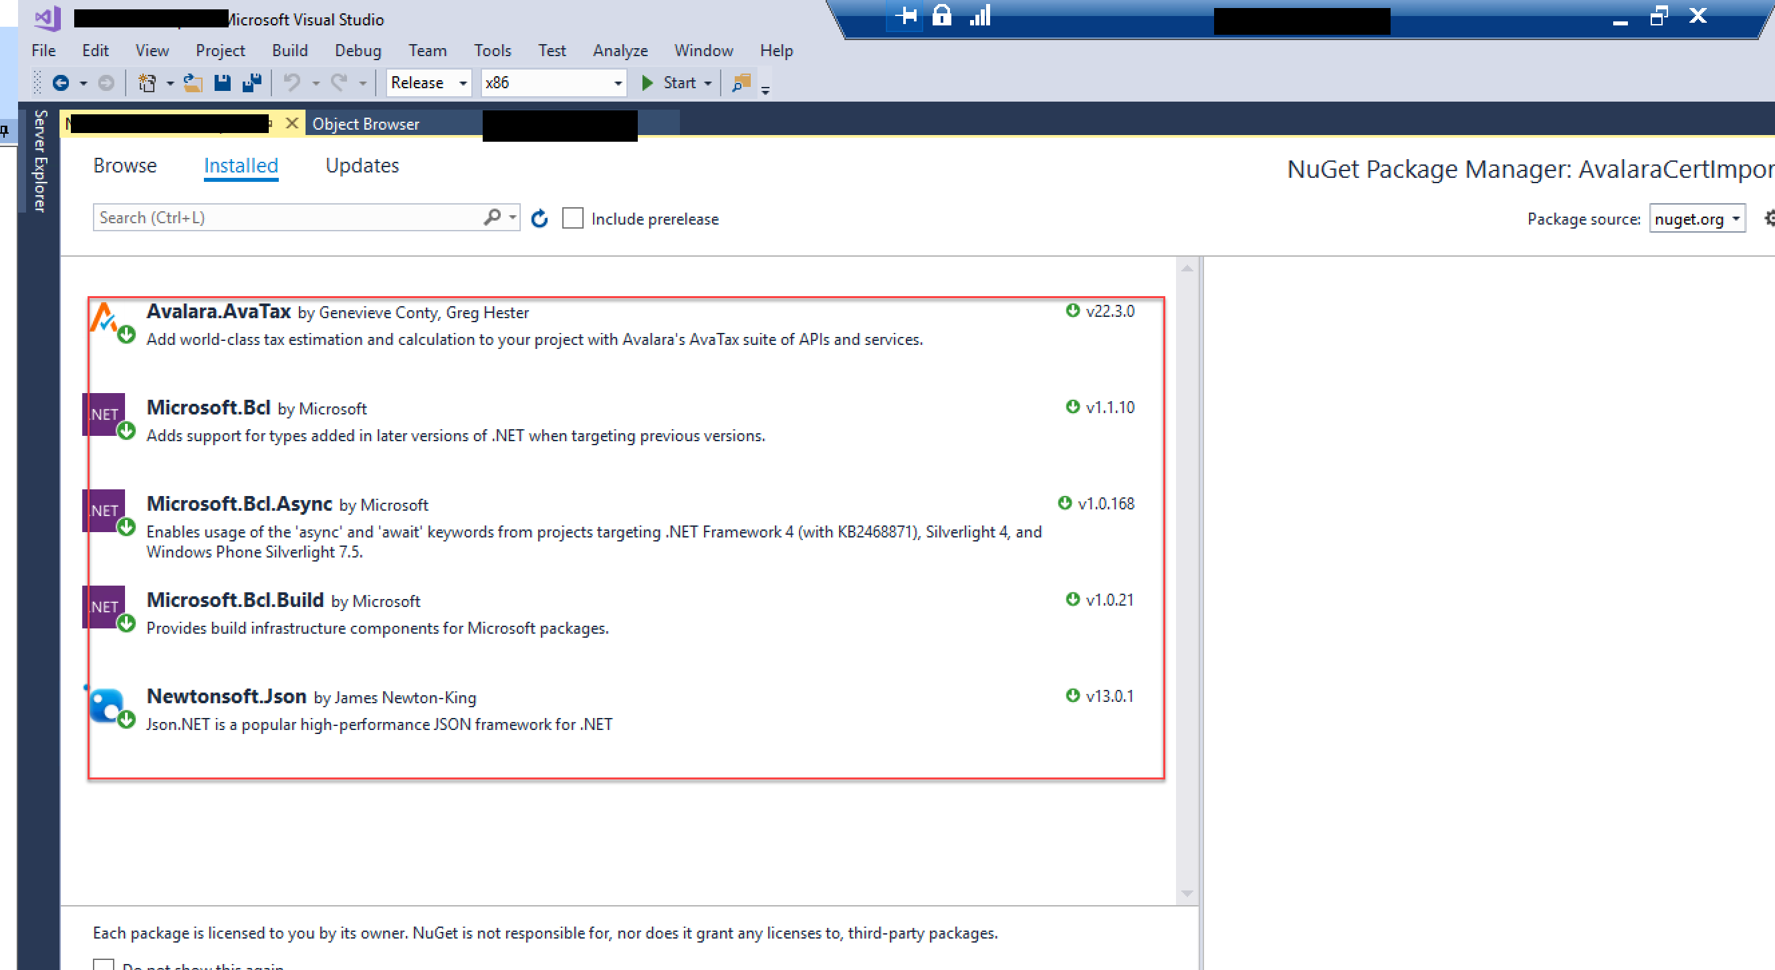Viewport: 1775px width, 970px height.
Task: Click the green Start play icon
Action: pyautogui.click(x=647, y=84)
